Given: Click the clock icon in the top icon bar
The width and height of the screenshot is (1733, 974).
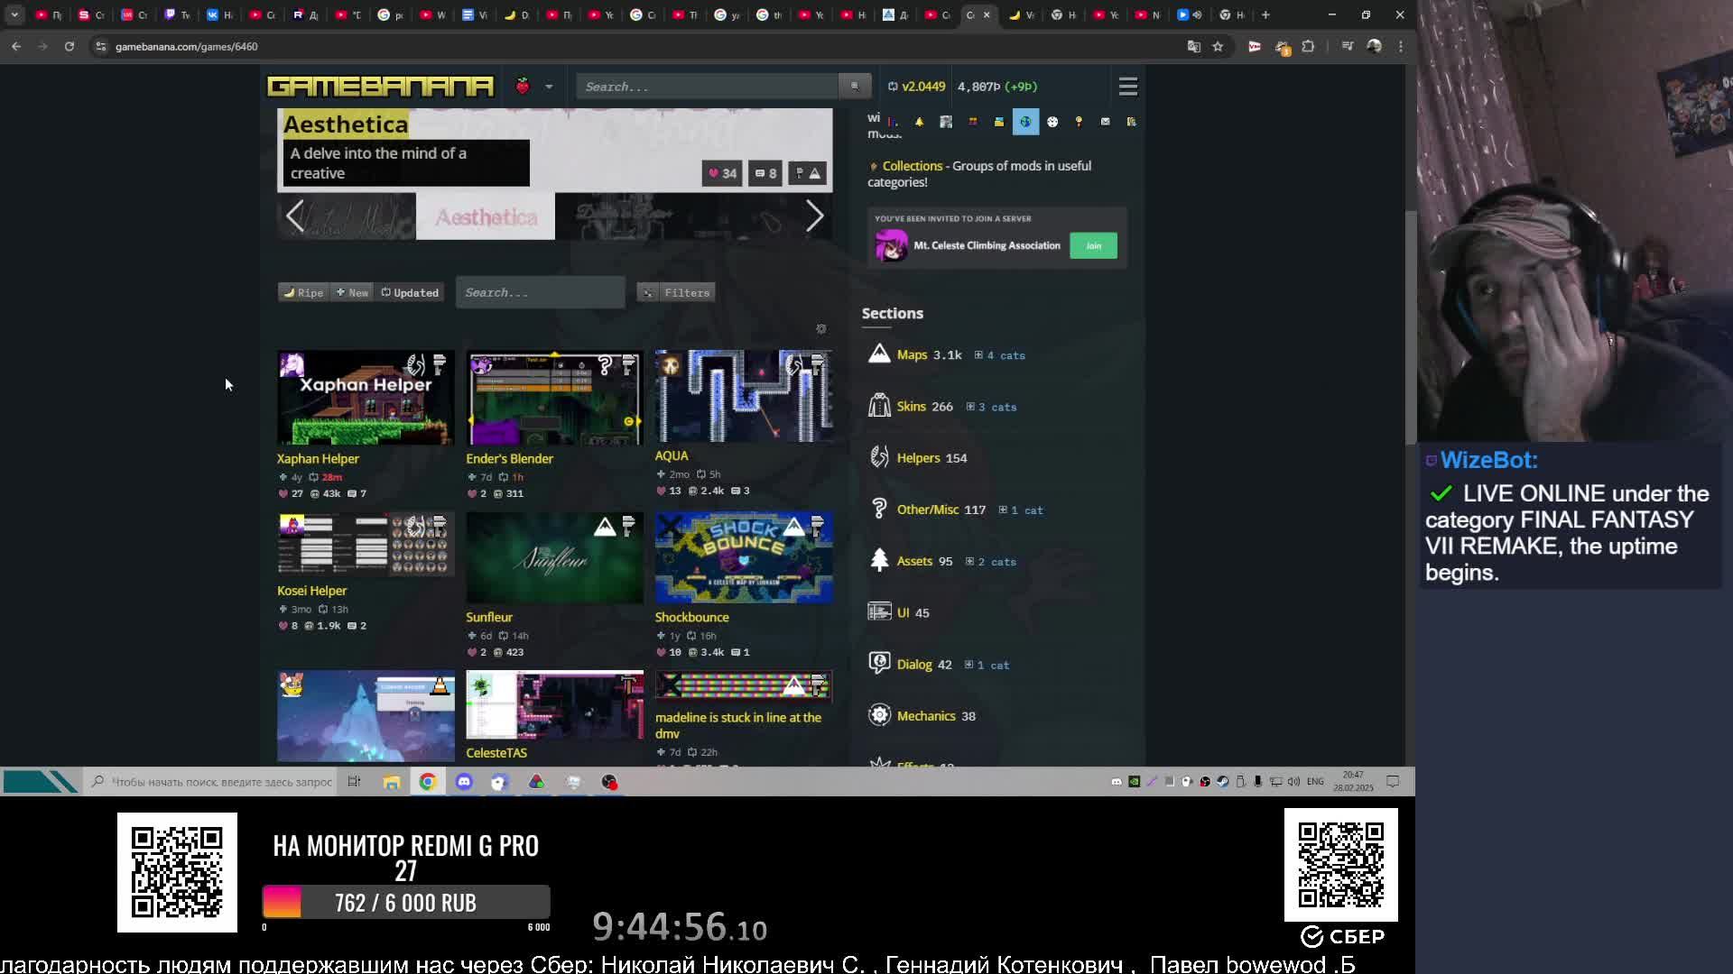Looking at the screenshot, I should coord(1052,122).
